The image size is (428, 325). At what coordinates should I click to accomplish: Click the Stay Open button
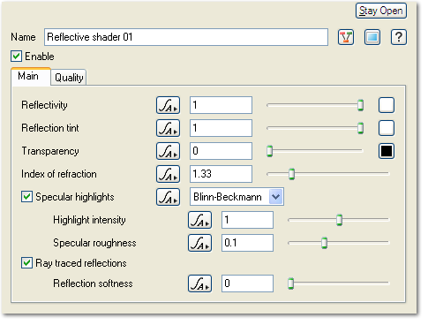pos(381,11)
